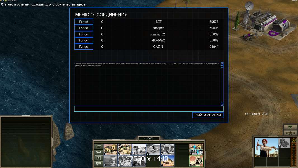The height and width of the screenshot is (168, 298).
Task: Build the structure on hotkey G
Action: tap(125, 150)
